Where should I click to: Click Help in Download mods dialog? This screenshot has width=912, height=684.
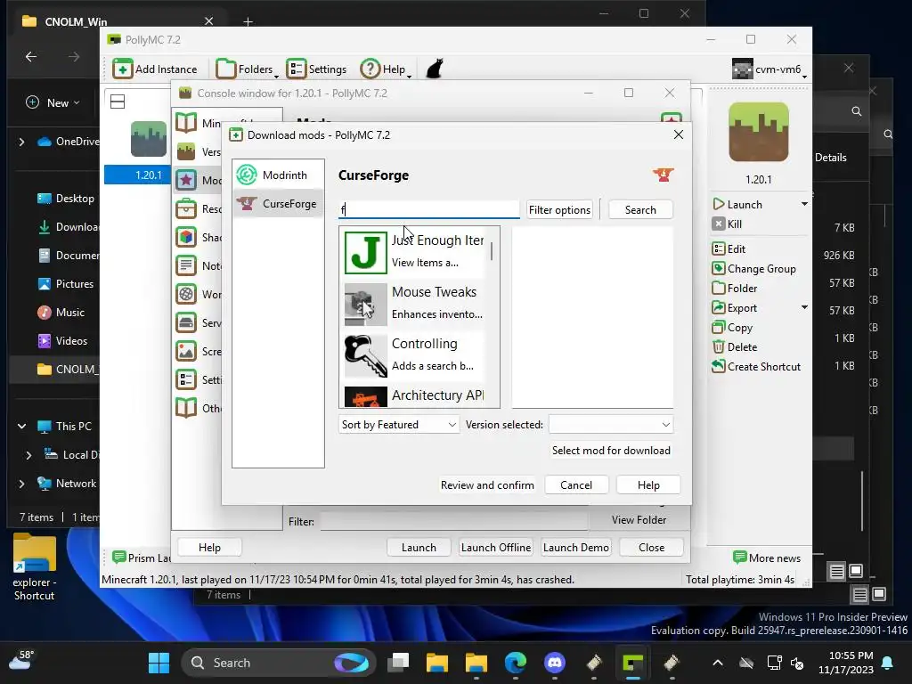tap(648, 485)
